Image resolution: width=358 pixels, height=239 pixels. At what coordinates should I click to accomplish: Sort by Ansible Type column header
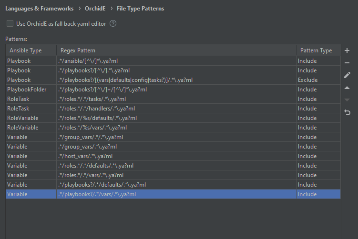(31, 50)
